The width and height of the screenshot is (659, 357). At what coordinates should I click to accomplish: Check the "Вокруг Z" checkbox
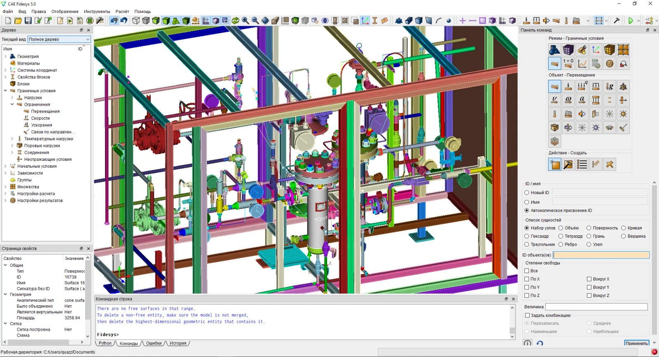pyautogui.click(x=589, y=295)
